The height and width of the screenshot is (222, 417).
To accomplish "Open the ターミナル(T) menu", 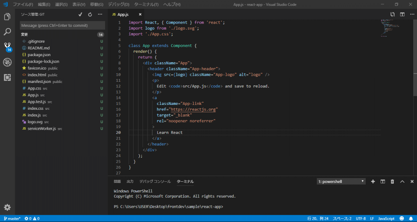I will 146,4.
